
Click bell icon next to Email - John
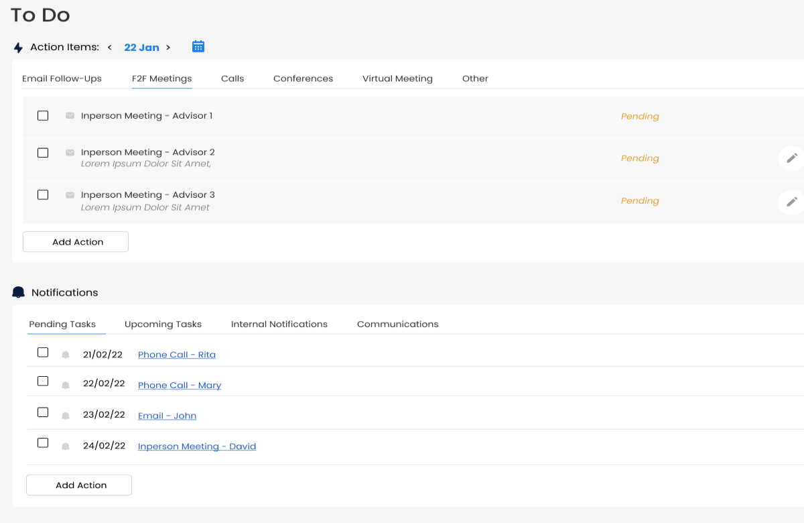point(66,416)
